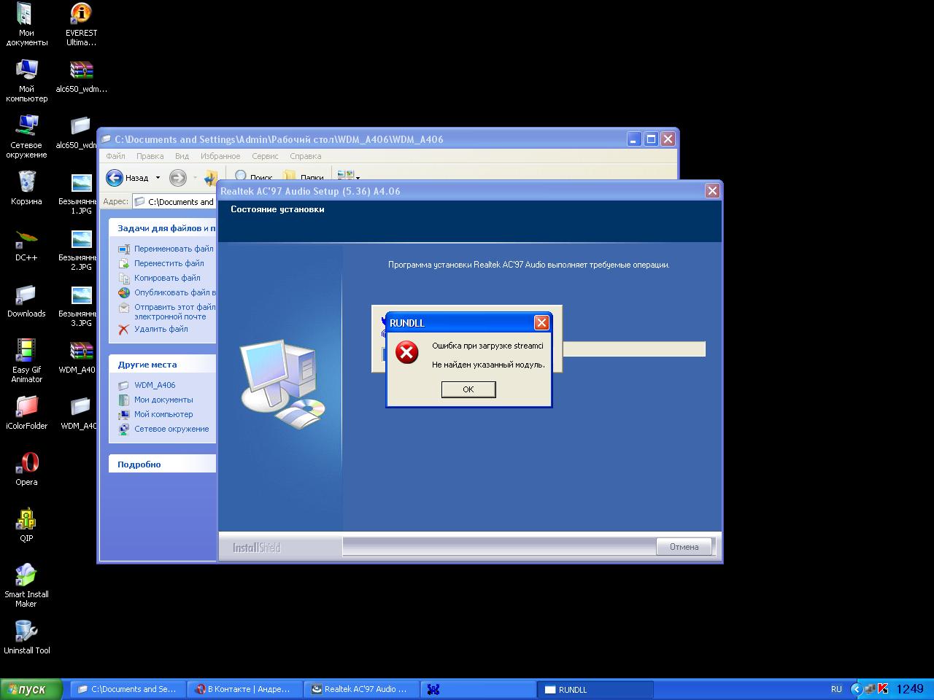This screenshot has width=934, height=700.
Task: Open the Справка menu in Explorer
Action: click(x=305, y=156)
